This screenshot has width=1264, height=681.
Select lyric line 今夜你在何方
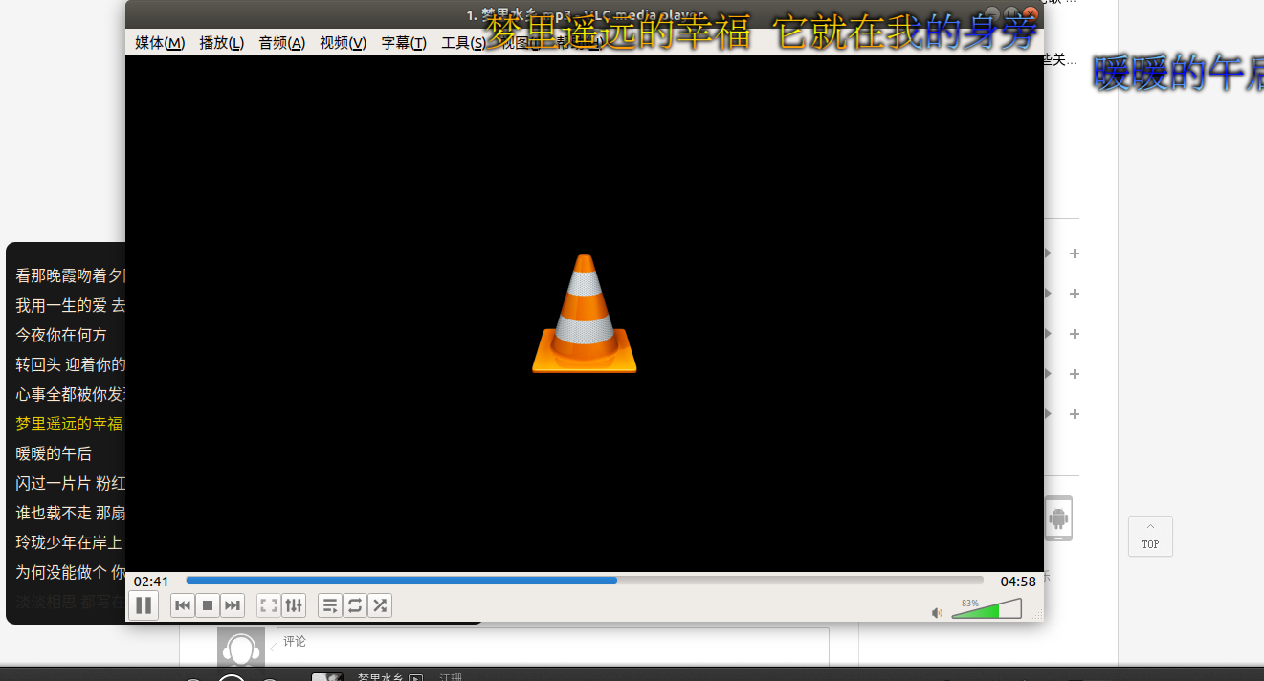pos(61,335)
